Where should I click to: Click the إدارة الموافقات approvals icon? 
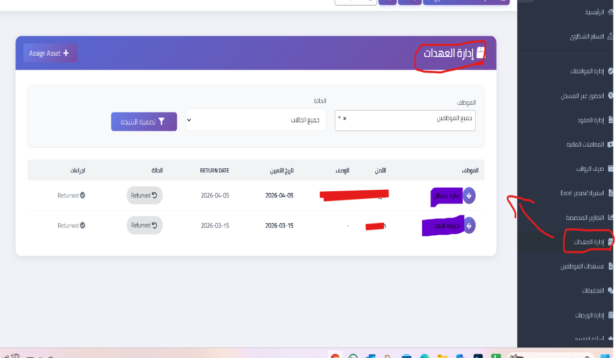[610, 71]
